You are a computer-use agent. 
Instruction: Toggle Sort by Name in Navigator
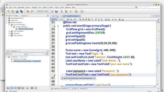[32, 88]
